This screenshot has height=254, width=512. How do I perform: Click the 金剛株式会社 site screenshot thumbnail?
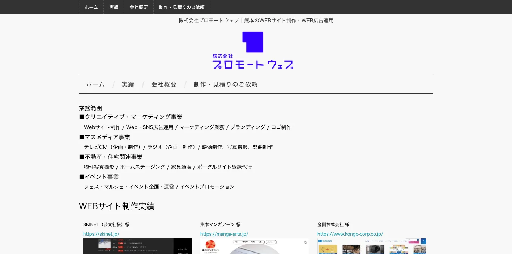(372, 246)
